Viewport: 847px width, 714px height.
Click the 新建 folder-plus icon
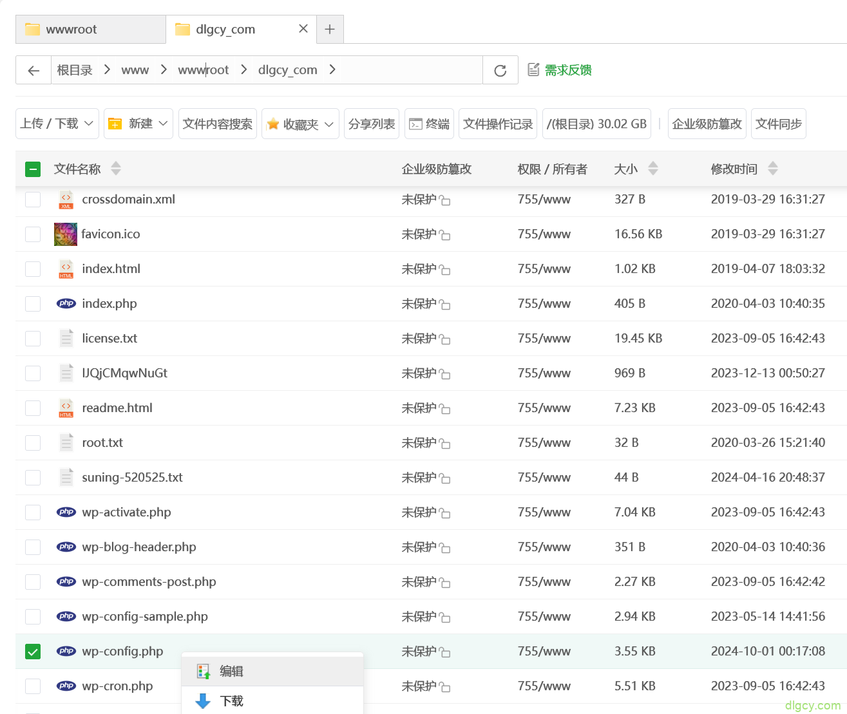pos(115,124)
